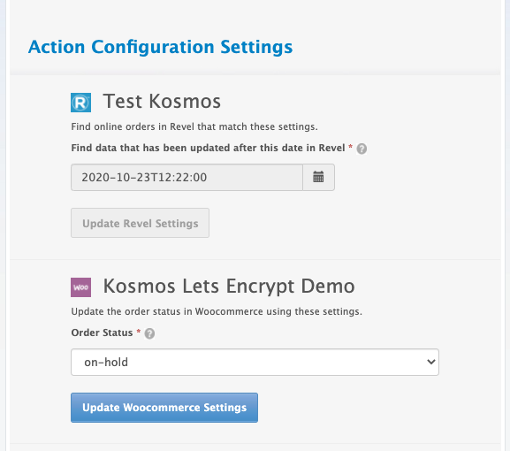
Task: Open help tooltip beside Revel date label
Action: pyautogui.click(x=362, y=149)
